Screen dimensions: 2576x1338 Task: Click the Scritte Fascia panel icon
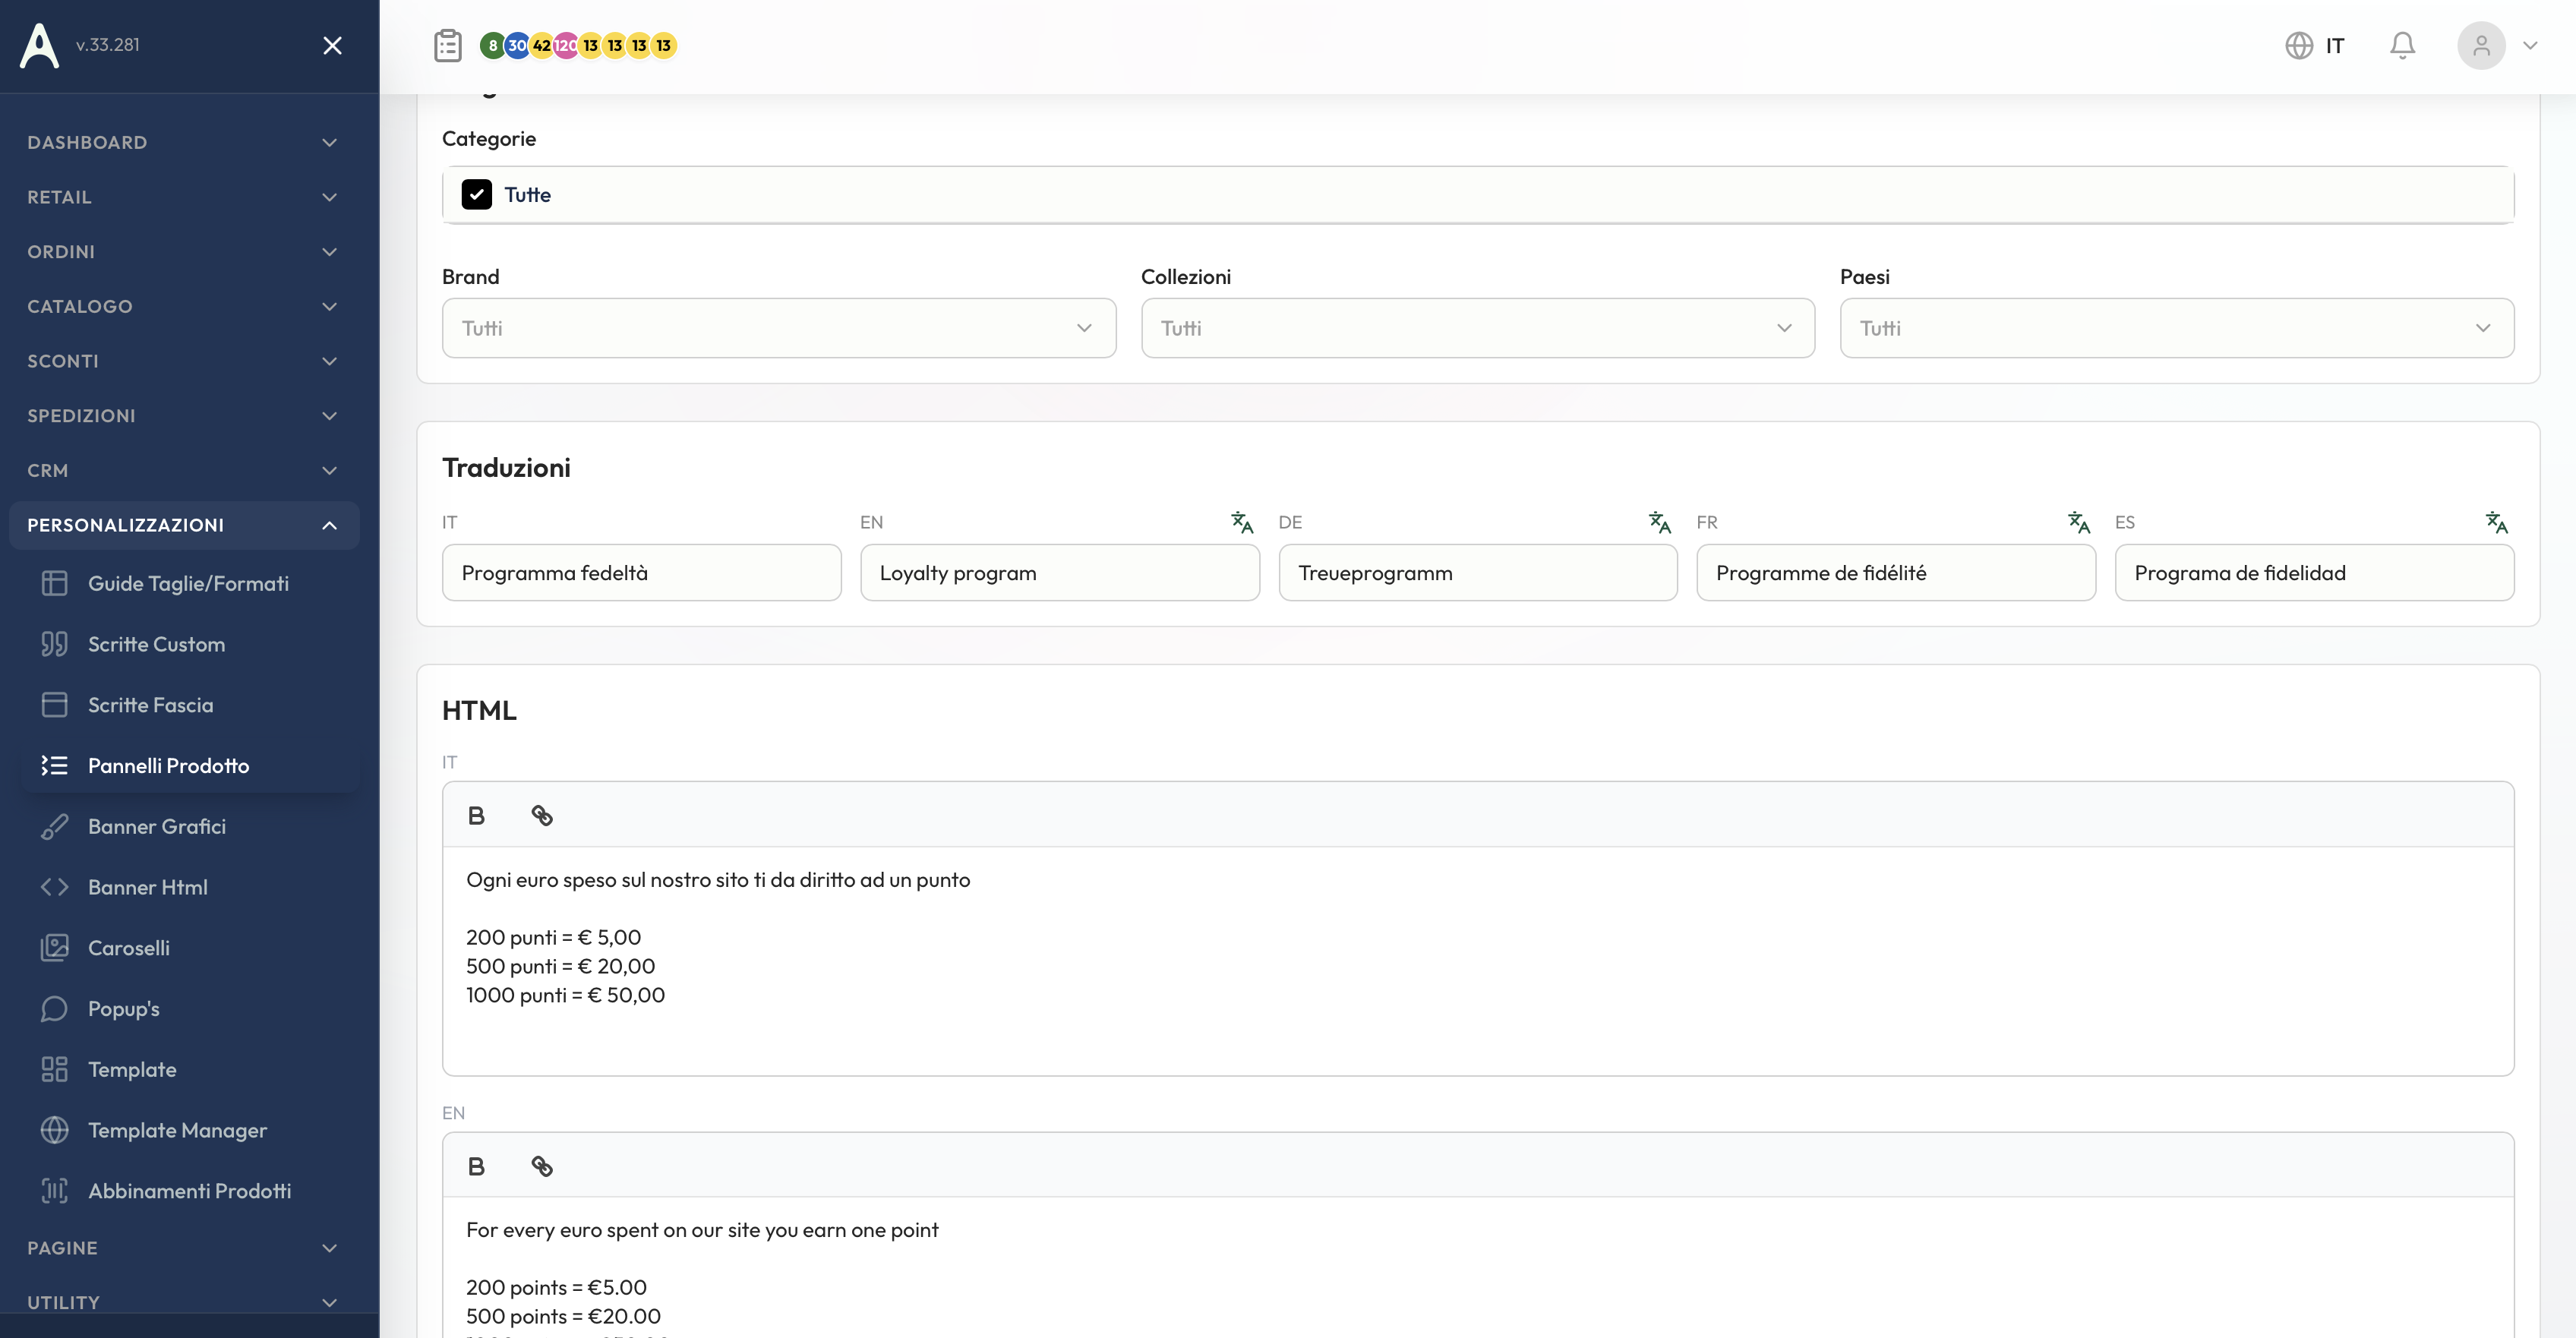[55, 706]
